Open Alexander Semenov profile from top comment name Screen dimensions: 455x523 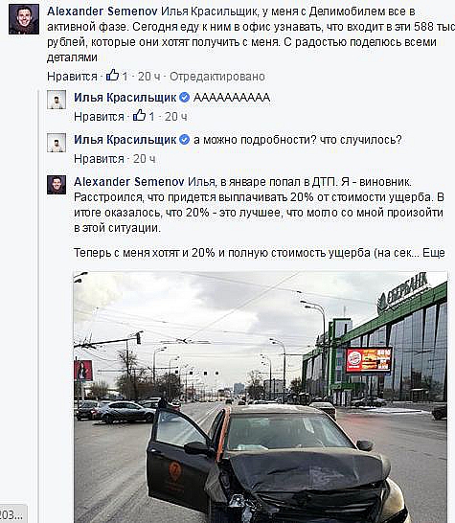point(102,11)
